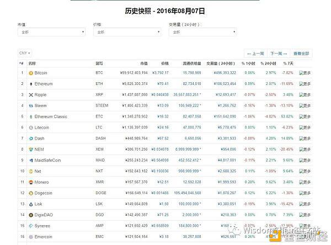Viewport: 331px width, 245px height.
Task: Sort by the 价格 column header
Action: 165,63
